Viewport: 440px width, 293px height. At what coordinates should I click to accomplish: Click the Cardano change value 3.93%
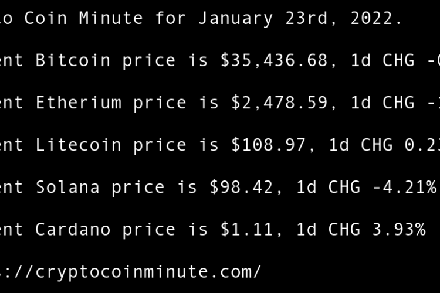(x=399, y=229)
